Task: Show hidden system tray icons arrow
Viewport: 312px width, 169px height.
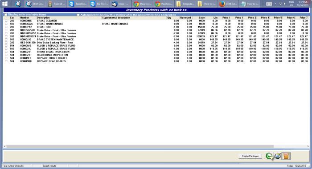Action: click(x=275, y=4)
